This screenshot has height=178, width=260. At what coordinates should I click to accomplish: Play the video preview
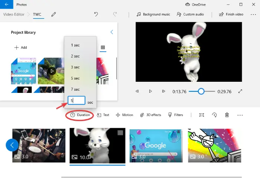[150, 91]
